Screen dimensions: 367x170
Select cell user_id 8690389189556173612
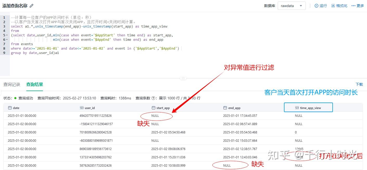96,149
